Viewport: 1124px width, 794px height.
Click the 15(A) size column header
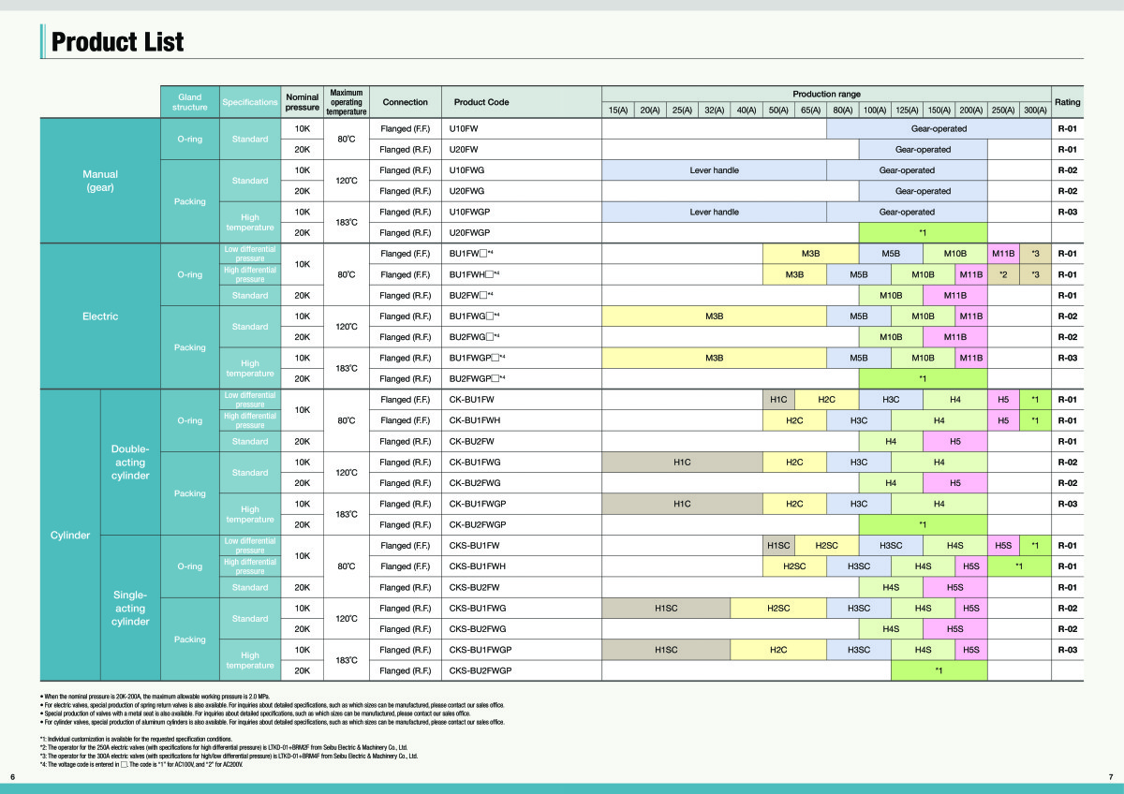click(618, 110)
